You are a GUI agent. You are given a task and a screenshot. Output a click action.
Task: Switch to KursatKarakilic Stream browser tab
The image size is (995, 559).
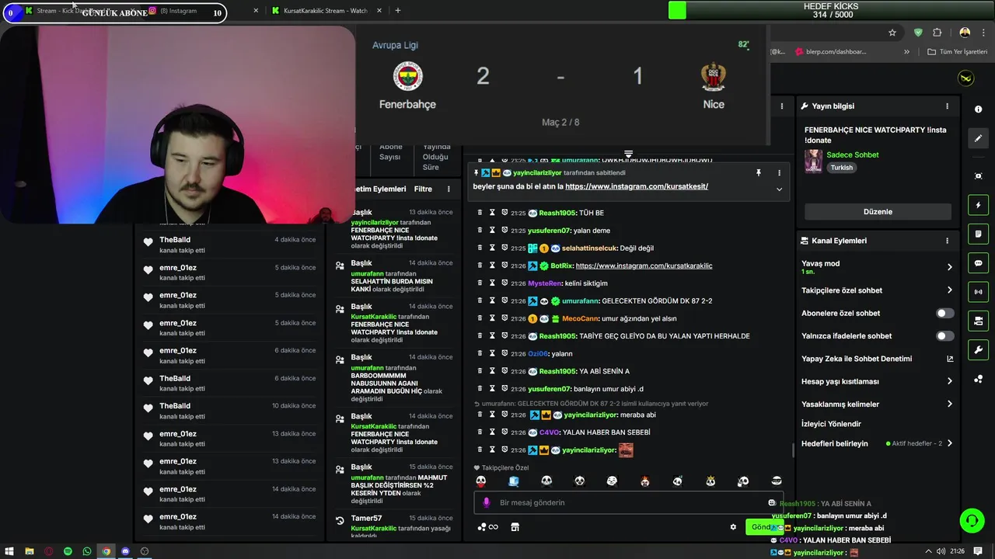pos(326,11)
